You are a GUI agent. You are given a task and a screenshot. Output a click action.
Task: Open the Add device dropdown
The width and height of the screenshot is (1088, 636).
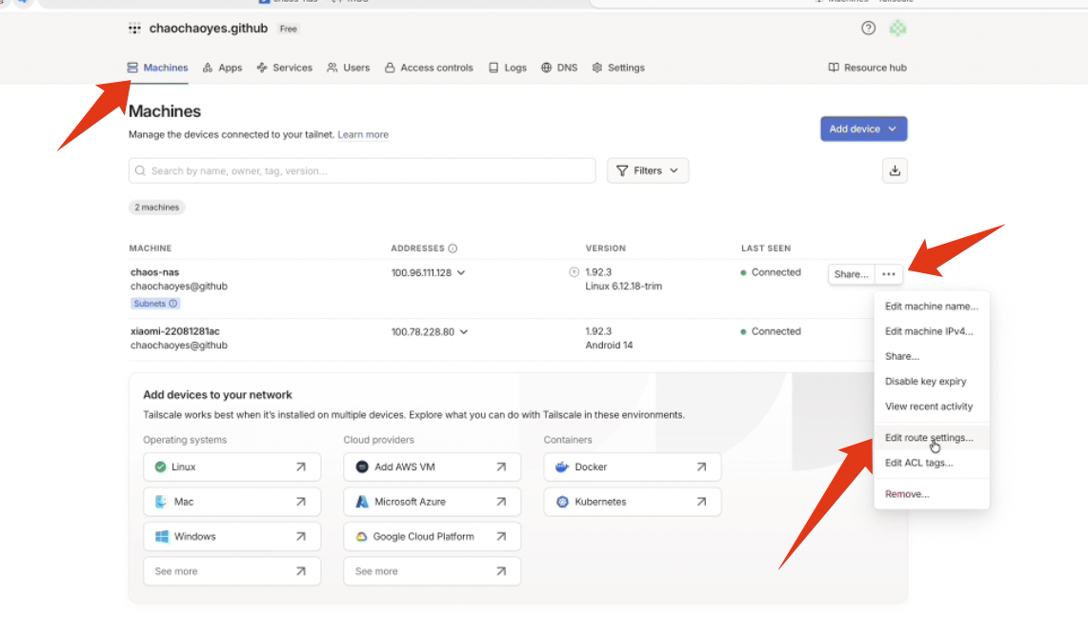coord(863,129)
